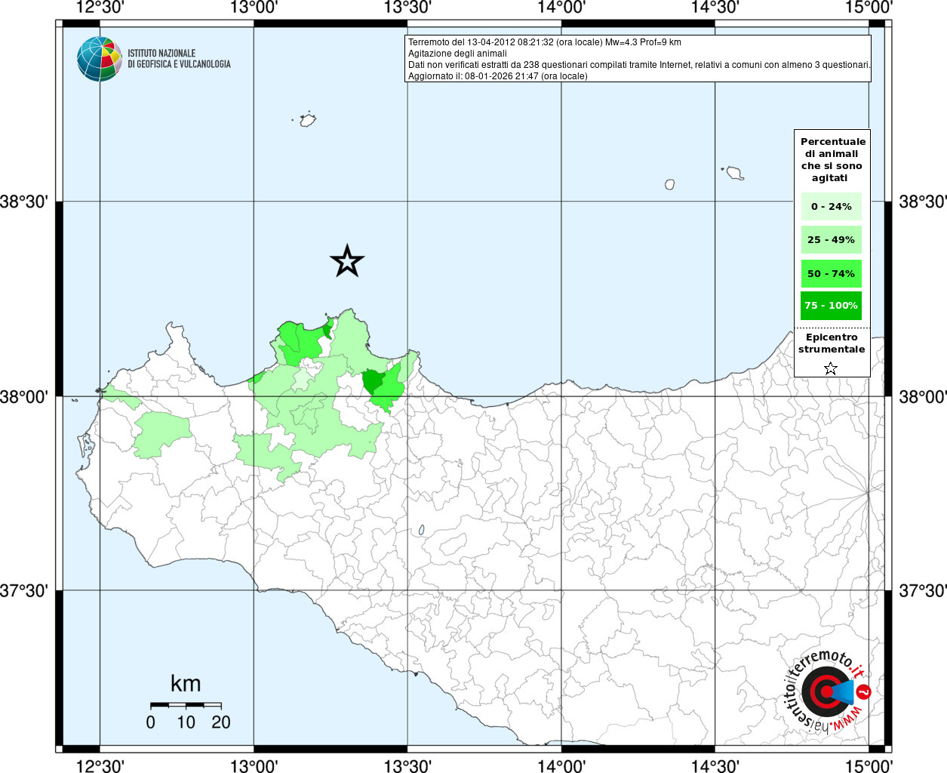Image resolution: width=947 pixels, height=773 pixels.
Task: Click Ustica island north of the coast
Action: [307, 120]
